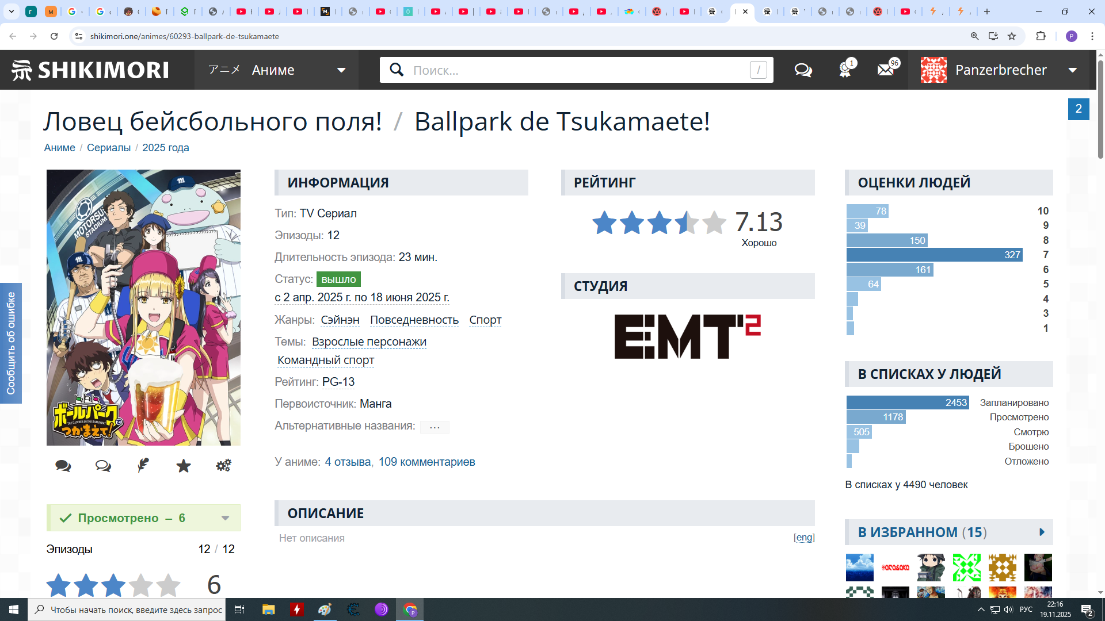
Task: Select the Спорт genre tag
Action: [485, 320]
